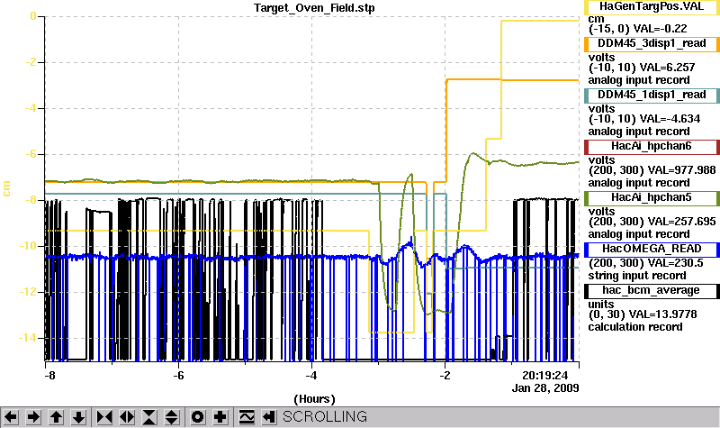Viewport: 720px width, 428px height.
Task: Pan the plot up with the up arrow
Action: click(x=56, y=417)
